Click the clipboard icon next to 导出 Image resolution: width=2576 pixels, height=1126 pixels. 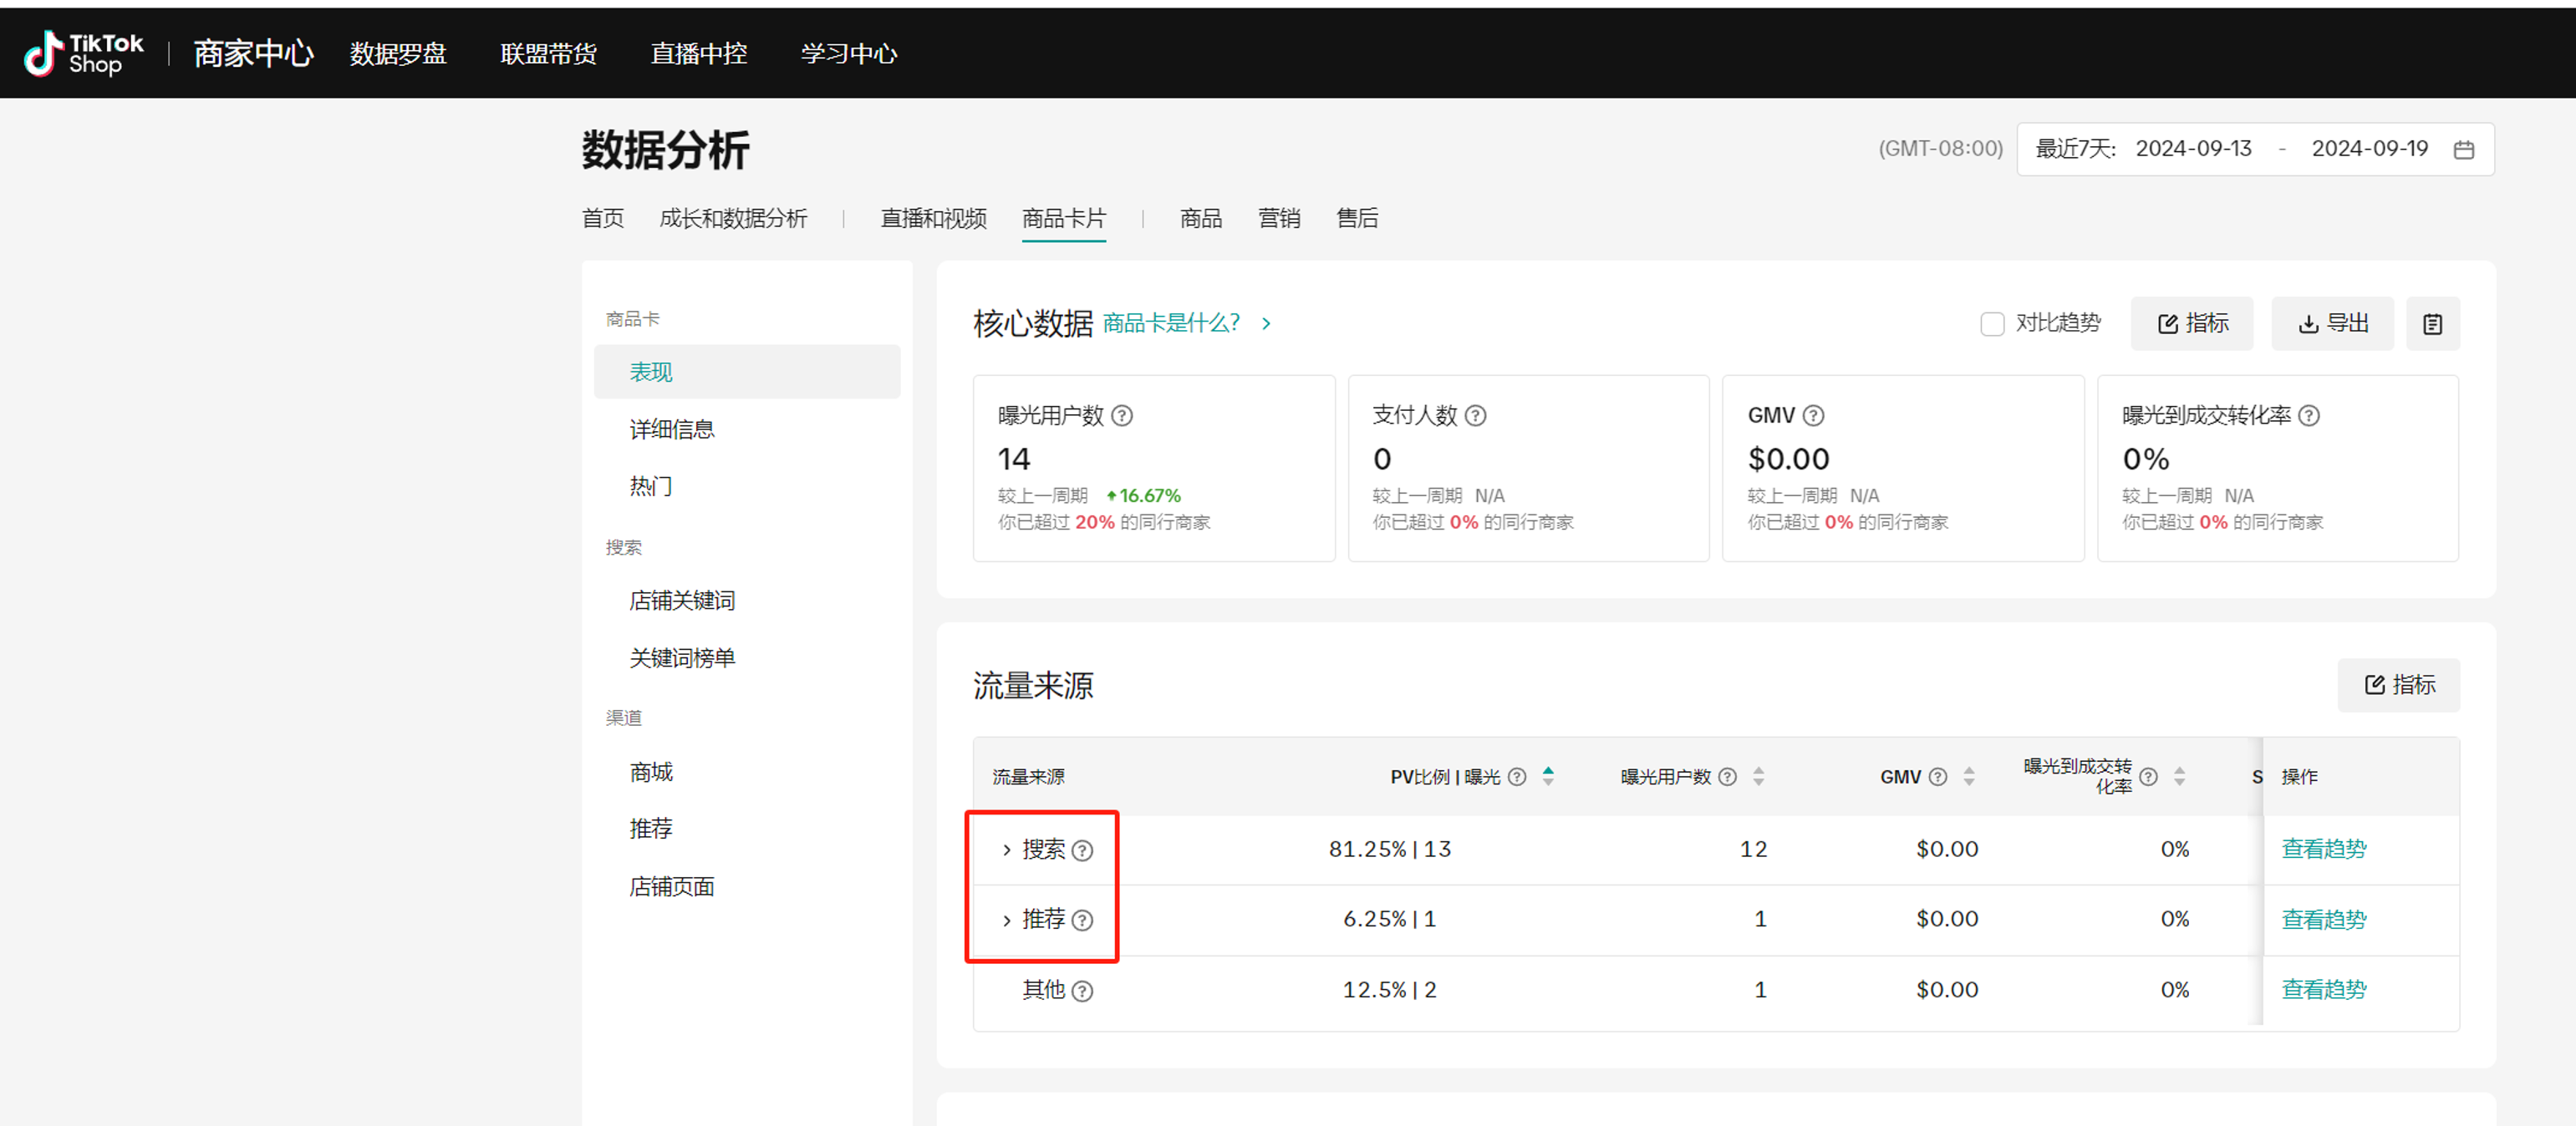tap(2432, 324)
